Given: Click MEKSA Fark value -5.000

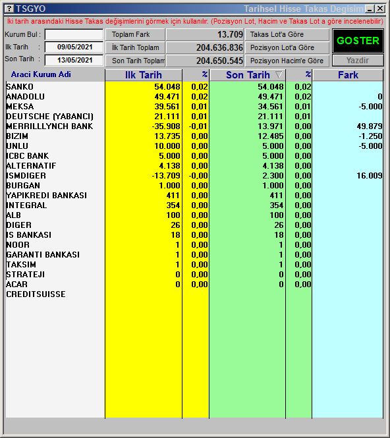Looking at the screenshot, I should point(370,107).
